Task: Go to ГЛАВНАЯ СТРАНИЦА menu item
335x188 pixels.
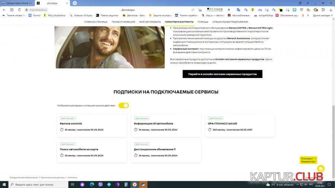Action: click(96, 22)
